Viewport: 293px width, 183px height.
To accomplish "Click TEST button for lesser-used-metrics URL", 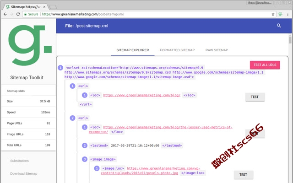I will (x=255, y=134).
